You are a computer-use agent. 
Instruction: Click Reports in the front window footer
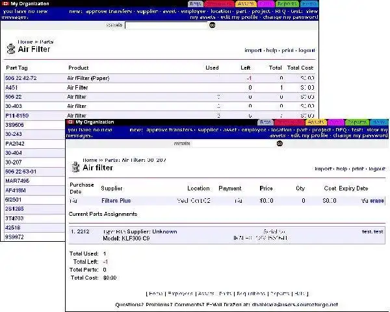[x=279, y=294]
